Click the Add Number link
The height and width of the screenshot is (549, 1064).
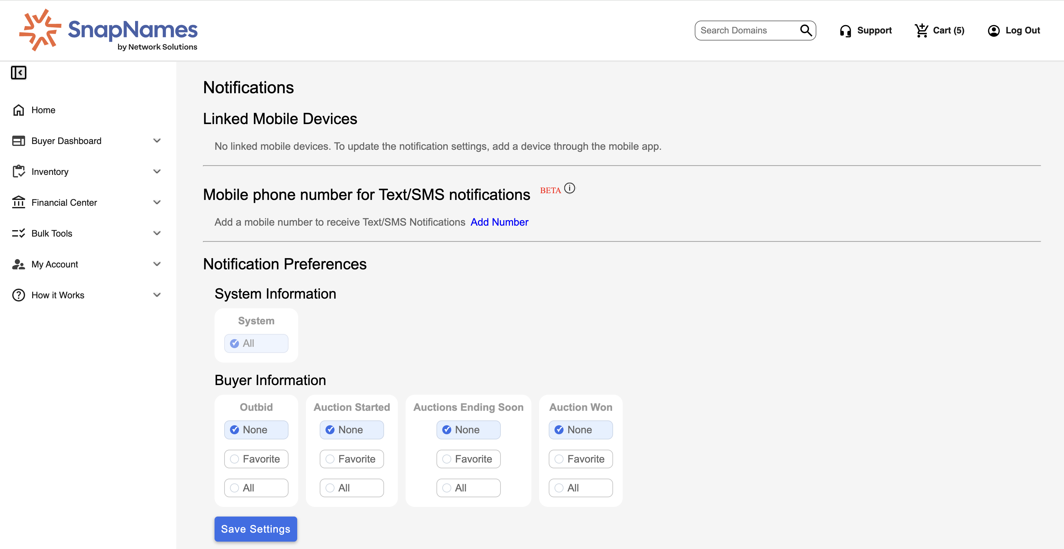(x=499, y=222)
